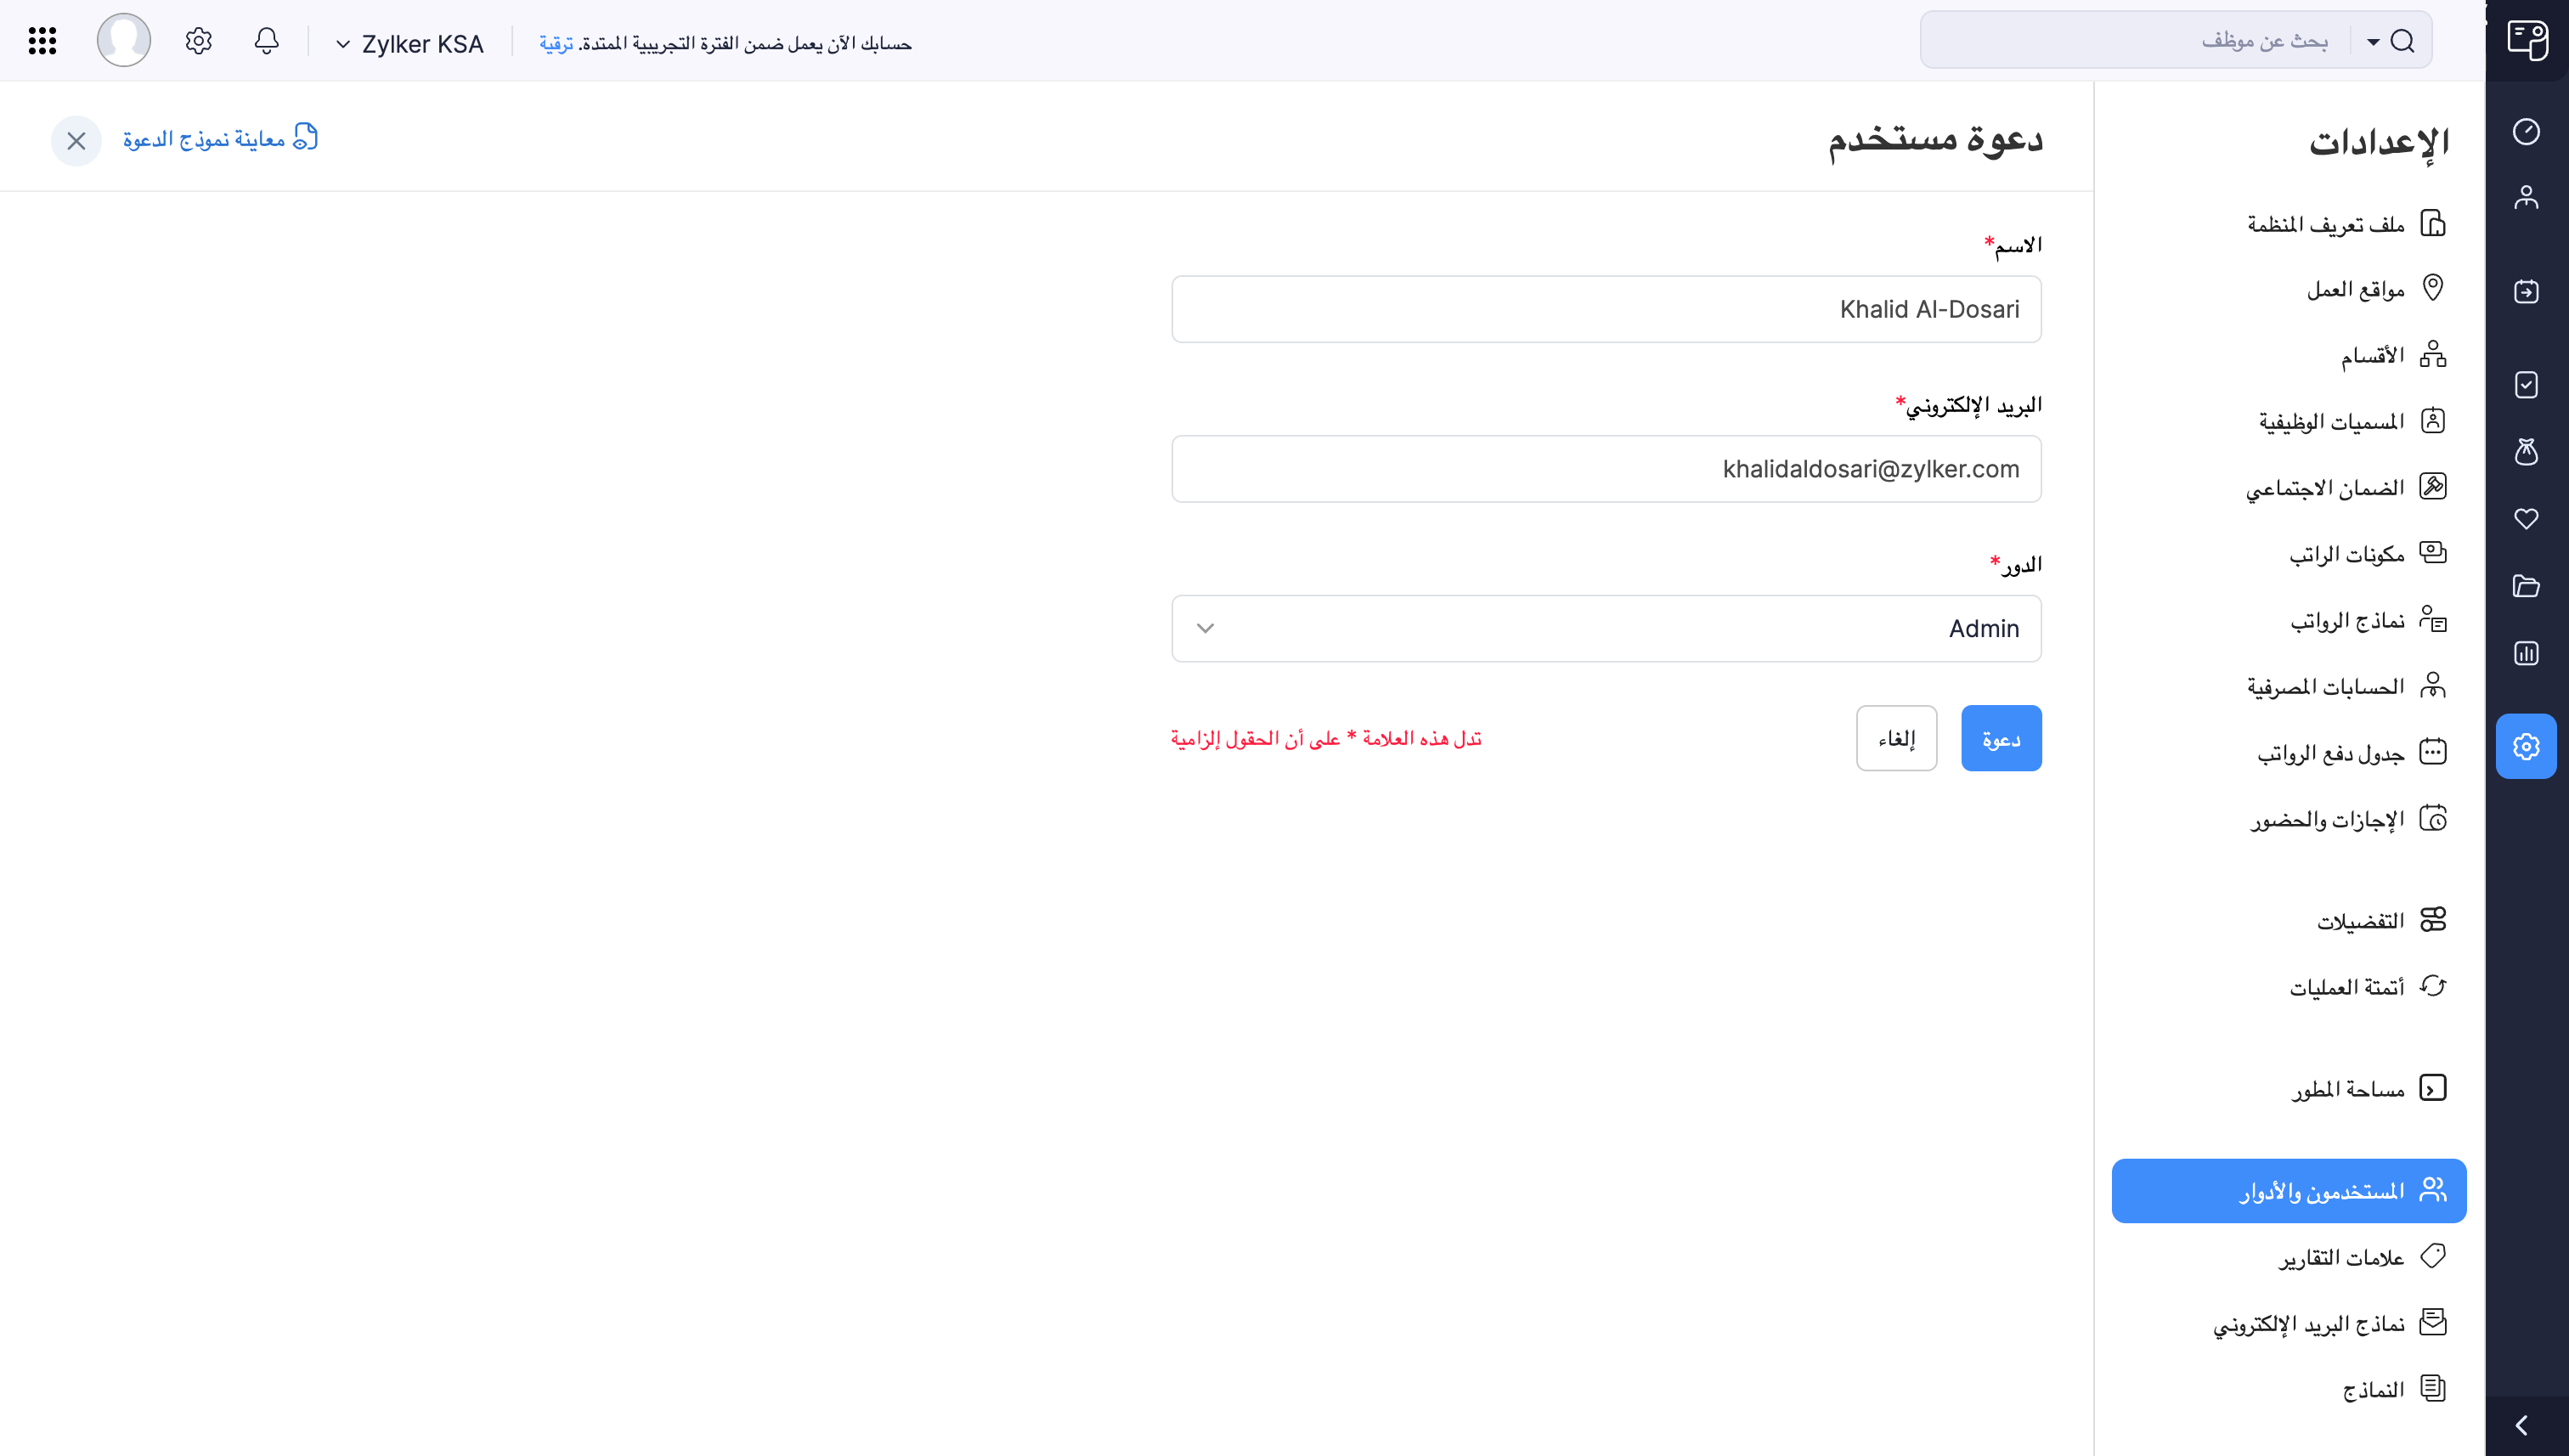Click the search magnifier icon
This screenshot has width=2569, height=1456.
coord(2402,41)
